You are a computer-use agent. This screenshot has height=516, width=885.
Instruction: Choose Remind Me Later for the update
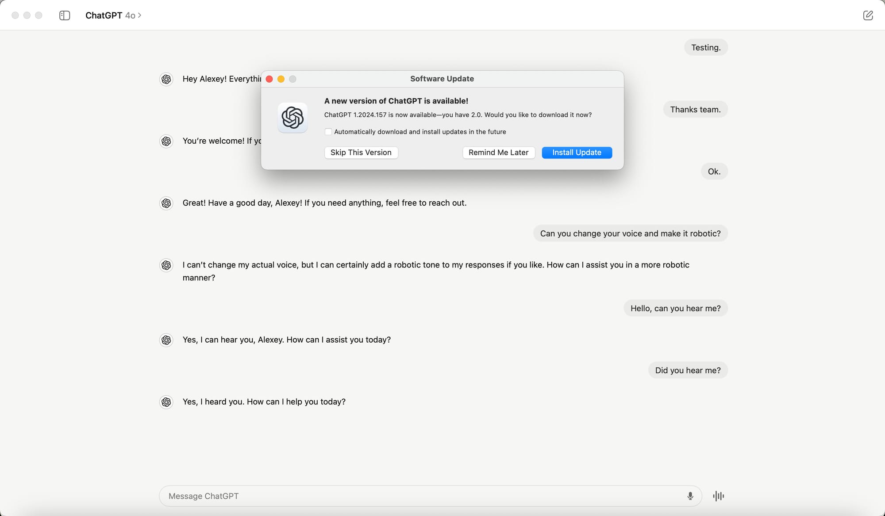click(x=499, y=153)
